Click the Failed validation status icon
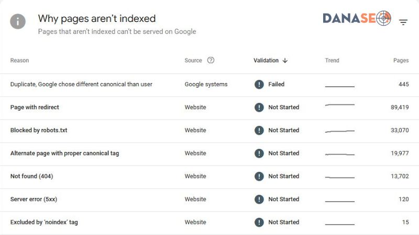 (x=259, y=84)
